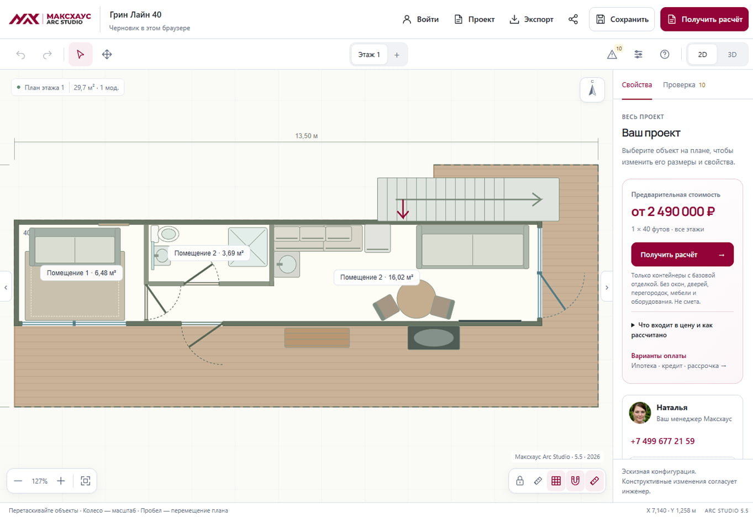Click Получить расчёт in the price card
The height and width of the screenshot is (517, 753).
pyautogui.click(x=682, y=255)
